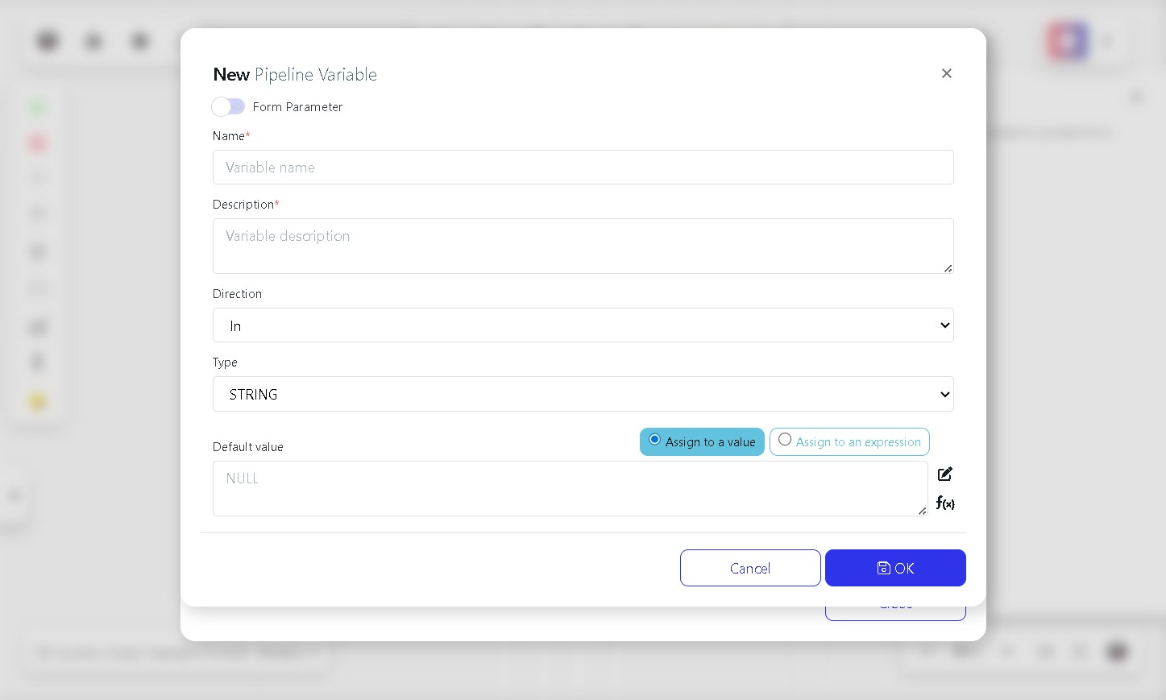Open the Direction dropdown
The width and height of the screenshot is (1166, 700).
pyautogui.click(x=583, y=325)
